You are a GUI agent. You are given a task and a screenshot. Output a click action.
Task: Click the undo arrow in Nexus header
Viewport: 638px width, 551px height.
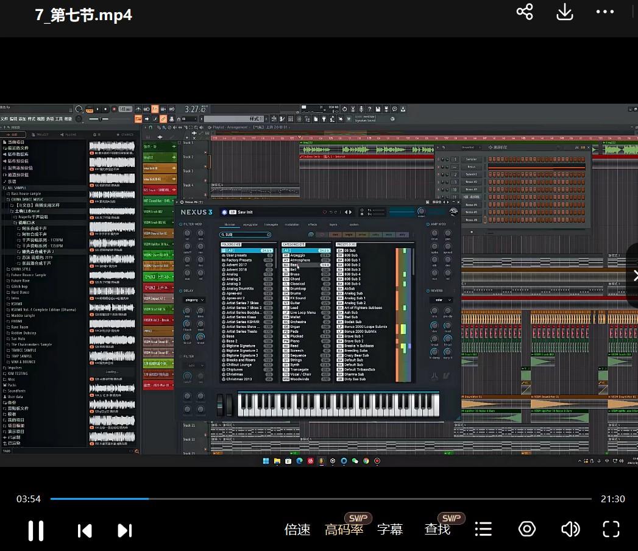(330, 212)
